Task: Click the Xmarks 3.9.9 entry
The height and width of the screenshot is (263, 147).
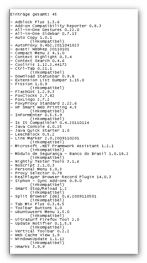Action: click(30, 247)
